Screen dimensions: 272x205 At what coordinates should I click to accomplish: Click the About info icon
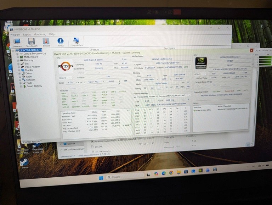point(60,41)
